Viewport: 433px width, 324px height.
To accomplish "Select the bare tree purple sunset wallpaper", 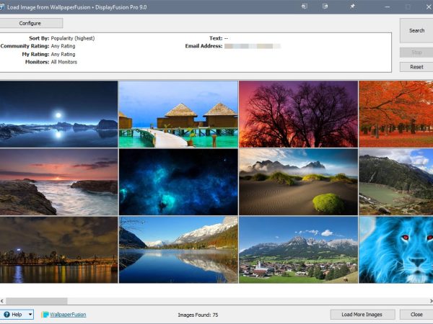I will (x=297, y=114).
